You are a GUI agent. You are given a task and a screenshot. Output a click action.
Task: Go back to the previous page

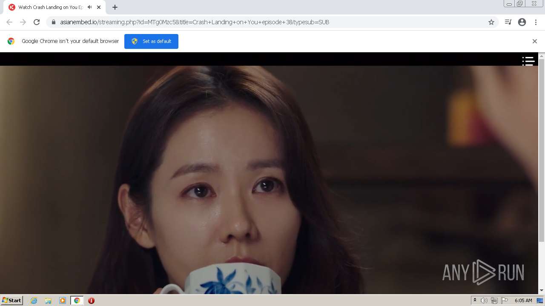tap(9, 22)
